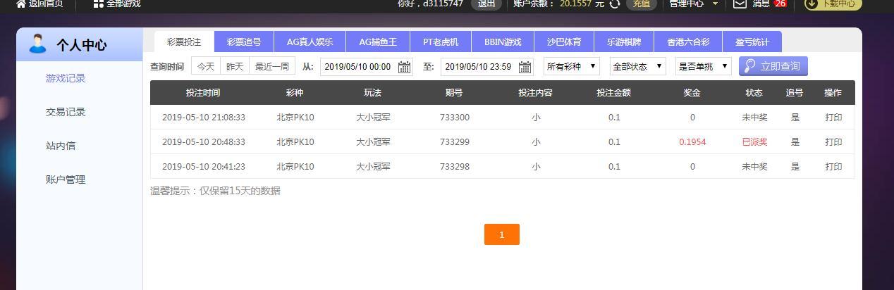The width and height of the screenshot is (894, 290).
Task: Open the 是否单挑 dropdown
Action: click(704, 66)
